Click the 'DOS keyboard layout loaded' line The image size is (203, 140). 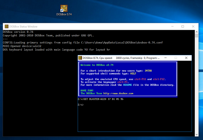pyautogui.click(x=57, y=50)
